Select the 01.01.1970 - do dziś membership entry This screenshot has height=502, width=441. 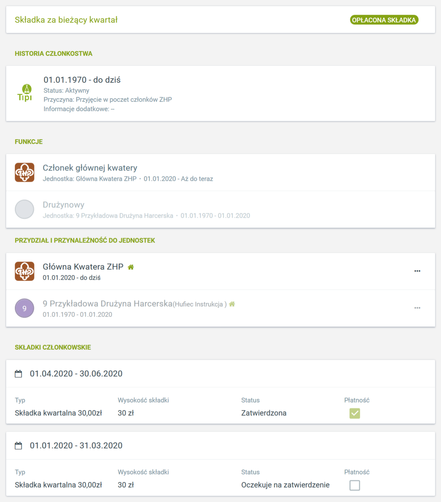[x=82, y=80]
